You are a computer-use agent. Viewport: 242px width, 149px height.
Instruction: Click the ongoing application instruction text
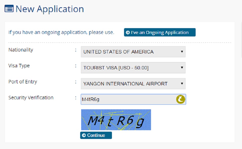(x=61, y=32)
